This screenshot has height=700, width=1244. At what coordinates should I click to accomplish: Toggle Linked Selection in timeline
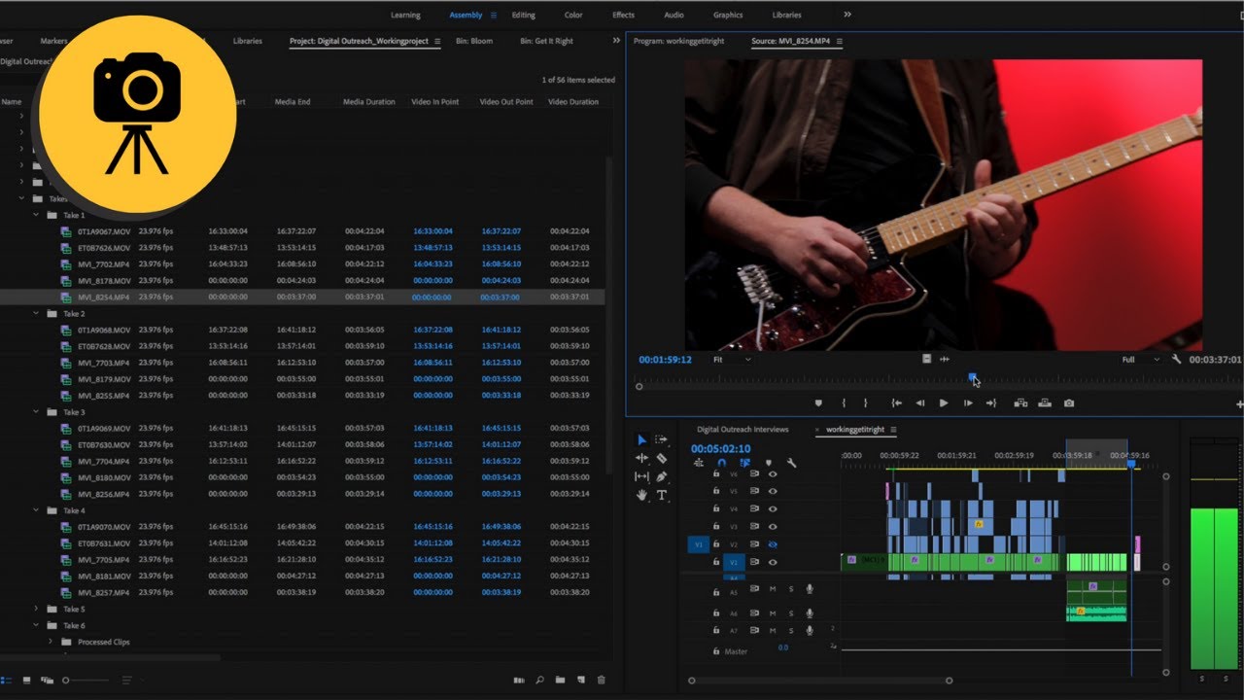tap(745, 462)
